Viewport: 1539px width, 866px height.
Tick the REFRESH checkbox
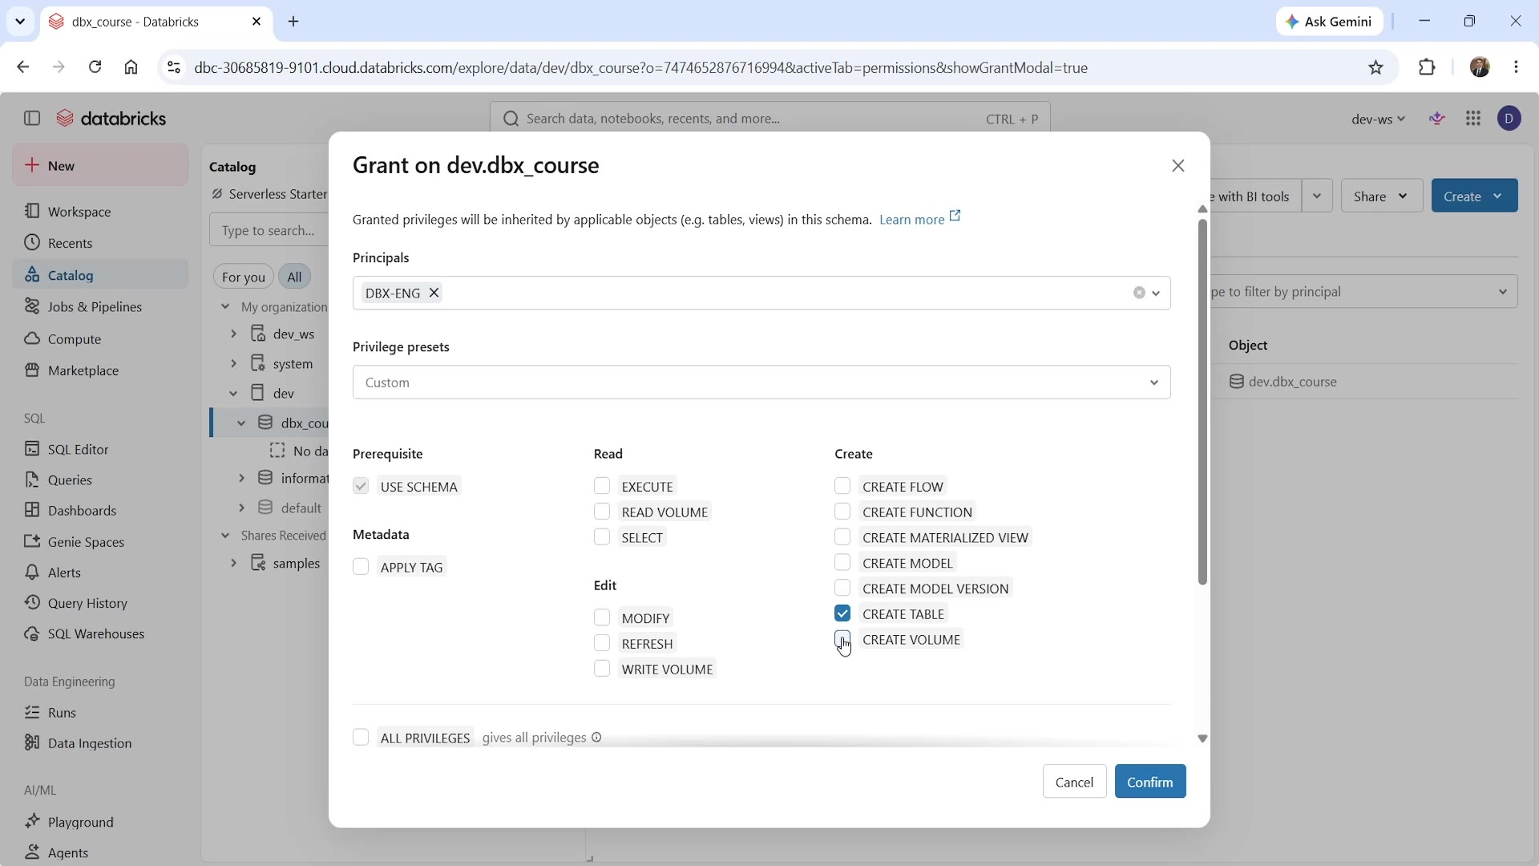(x=602, y=643)
